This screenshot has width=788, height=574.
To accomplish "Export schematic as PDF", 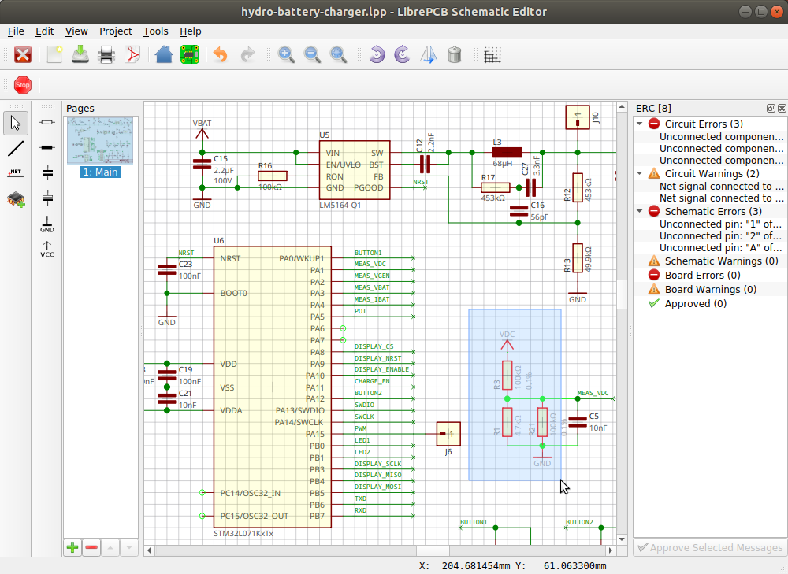I will click(134, 54).
